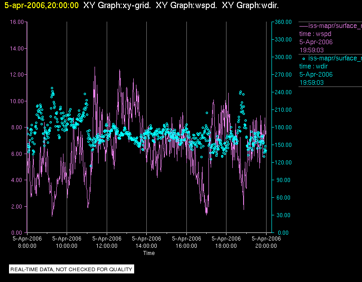Screen dimensions: 362x282
Task: Click the 18:00:00 time axis label
Action: point(226,246)
